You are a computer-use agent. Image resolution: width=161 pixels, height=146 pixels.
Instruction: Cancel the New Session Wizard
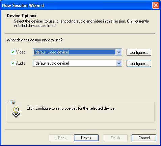click(x=144, y=138)
